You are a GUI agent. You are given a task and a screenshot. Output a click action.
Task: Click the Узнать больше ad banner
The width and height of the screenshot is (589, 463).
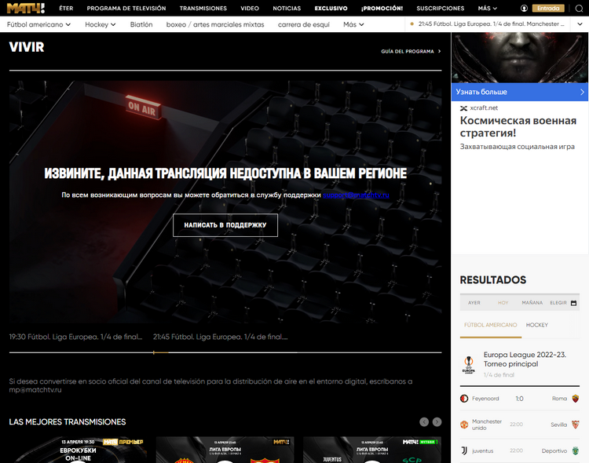tap(520, 92)
